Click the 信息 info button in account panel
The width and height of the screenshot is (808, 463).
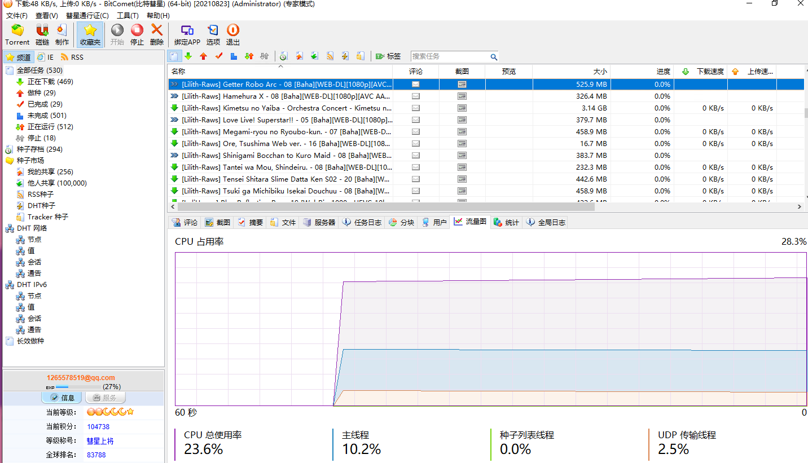tap(62, 398)
